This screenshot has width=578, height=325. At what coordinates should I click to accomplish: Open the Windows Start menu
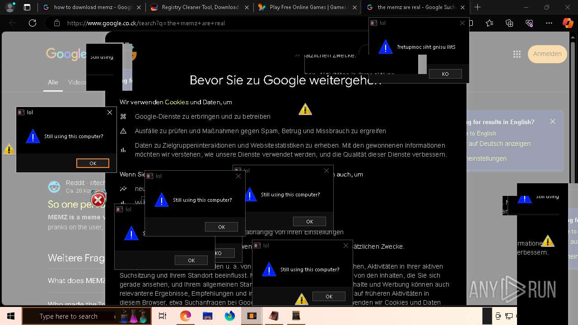[10, 316]
